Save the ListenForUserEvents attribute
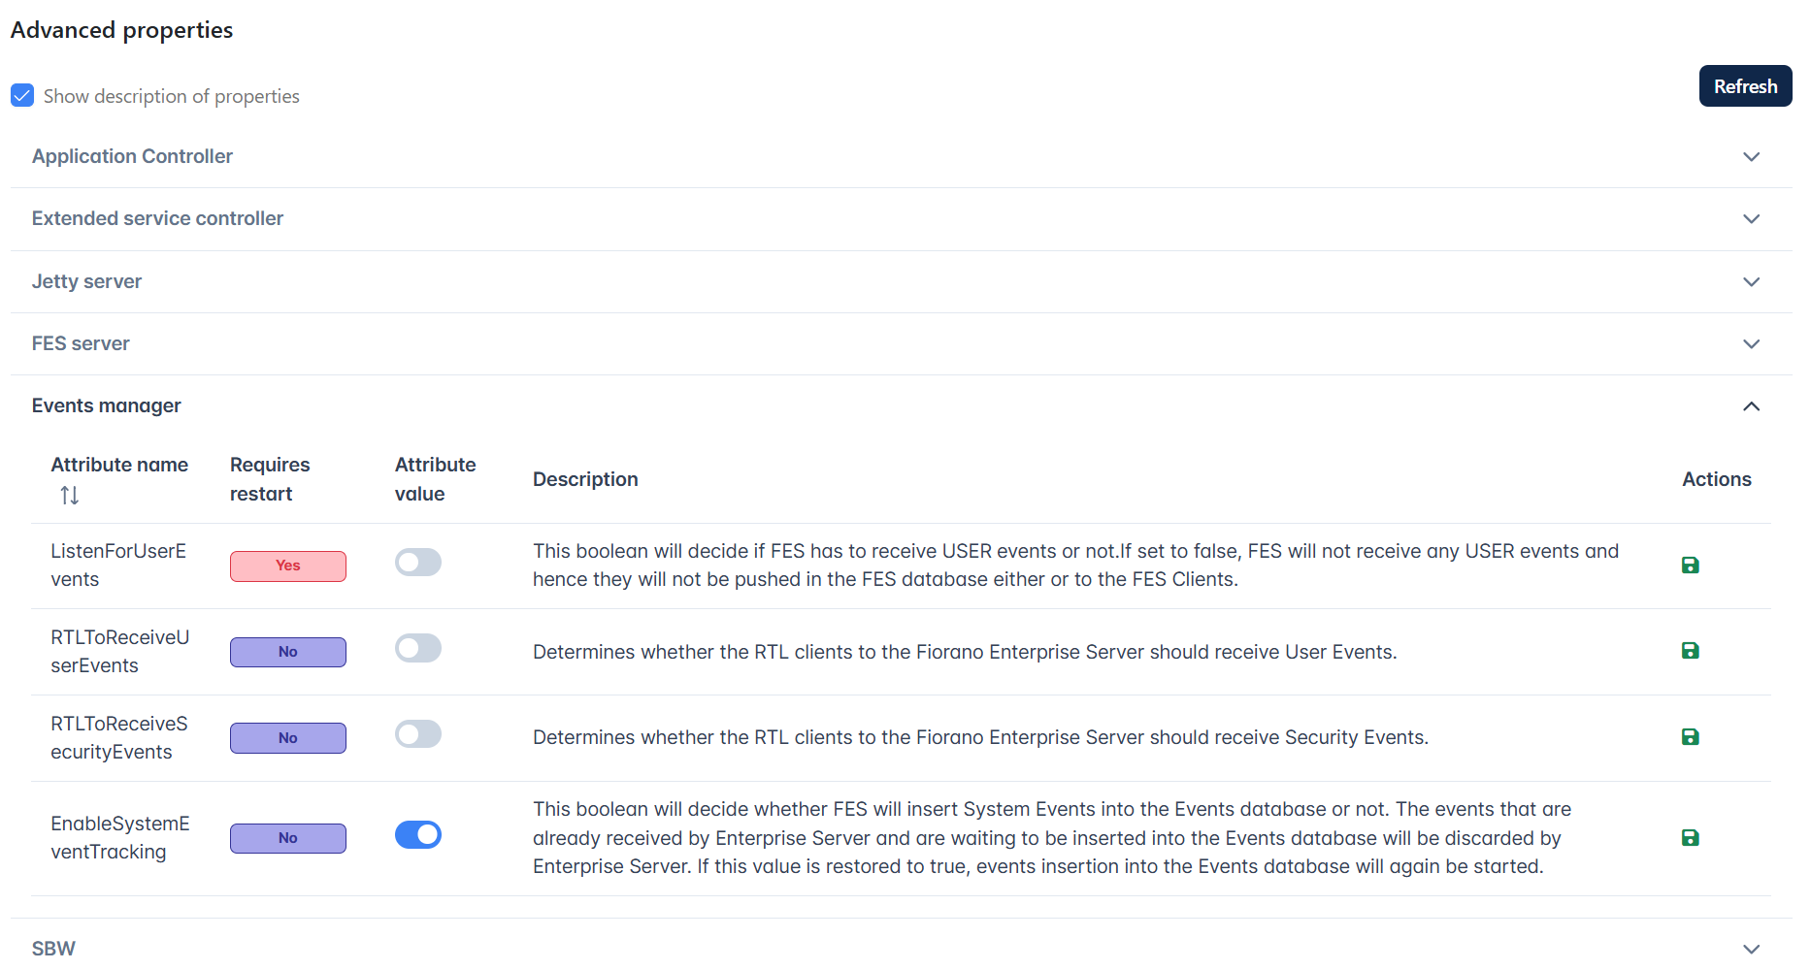Screen dimensions: 1811x970 pyautogui.click(x=1690, y=566)
